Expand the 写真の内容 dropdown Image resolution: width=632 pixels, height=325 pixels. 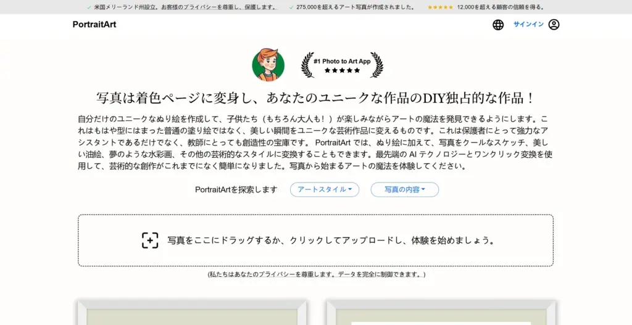(x=404, y=190)
